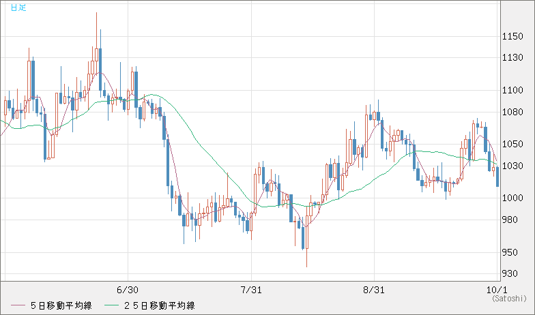Click the (Satoshi) unit label
Image resolution: width=535 pixels, height=315 pixels.
click(508, 299)
